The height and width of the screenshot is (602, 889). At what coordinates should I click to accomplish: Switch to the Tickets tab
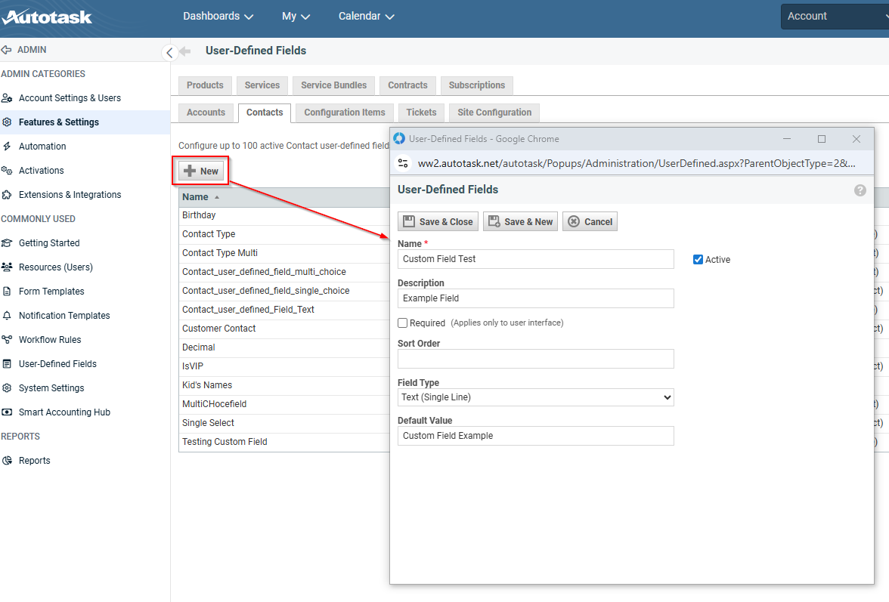click(x=421, y=113)
